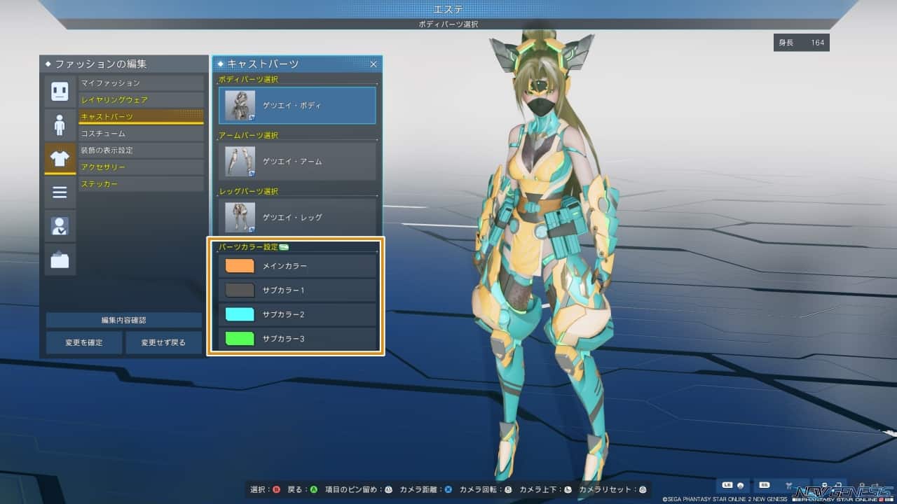This screenshot has width=897, height=504.
Task: Select キャストパーツ in fashion menu
Action: tap(141, 117)
